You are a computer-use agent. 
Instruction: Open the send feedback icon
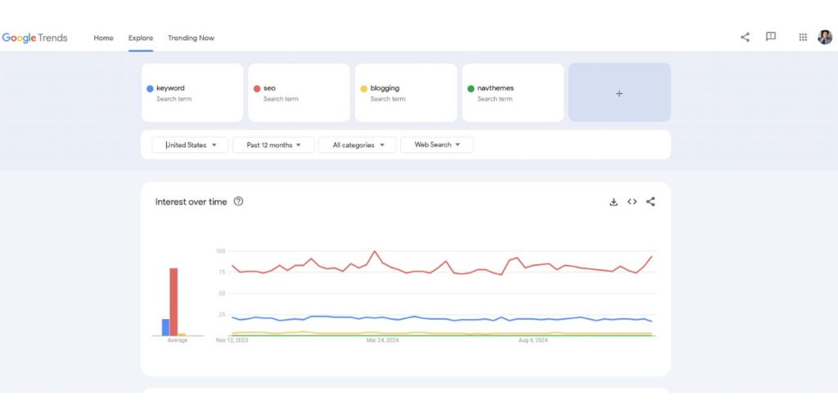[771, 37]
